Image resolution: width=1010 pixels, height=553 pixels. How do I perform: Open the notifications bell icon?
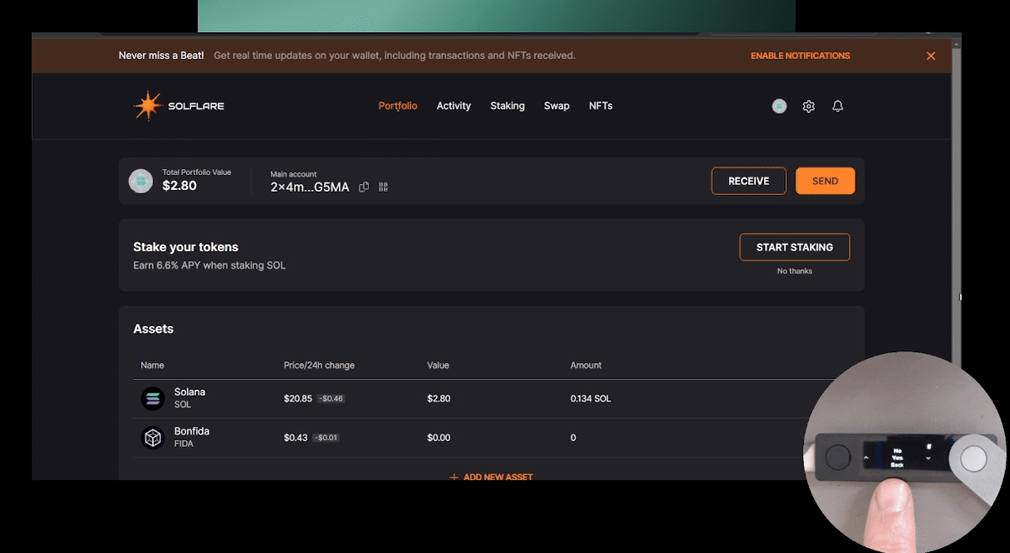[x=837, y=106]
